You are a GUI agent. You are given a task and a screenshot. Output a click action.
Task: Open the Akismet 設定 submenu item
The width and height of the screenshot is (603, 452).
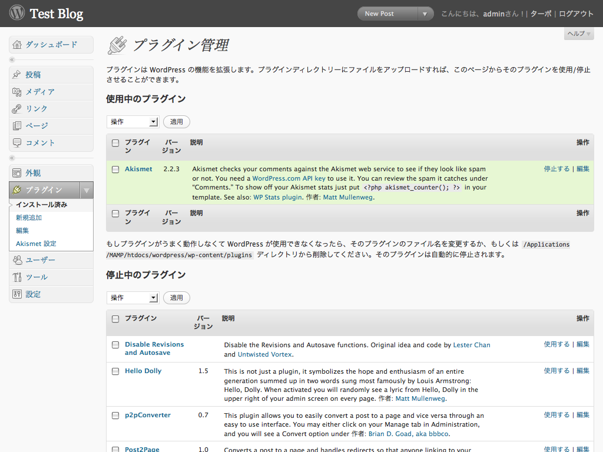point(36,244)
